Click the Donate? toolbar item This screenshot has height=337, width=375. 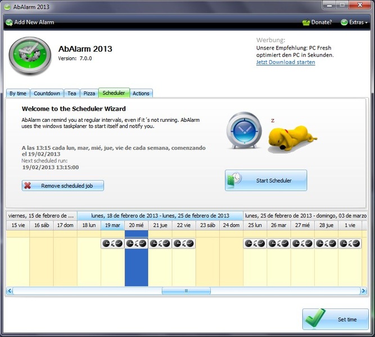[317, 22]
